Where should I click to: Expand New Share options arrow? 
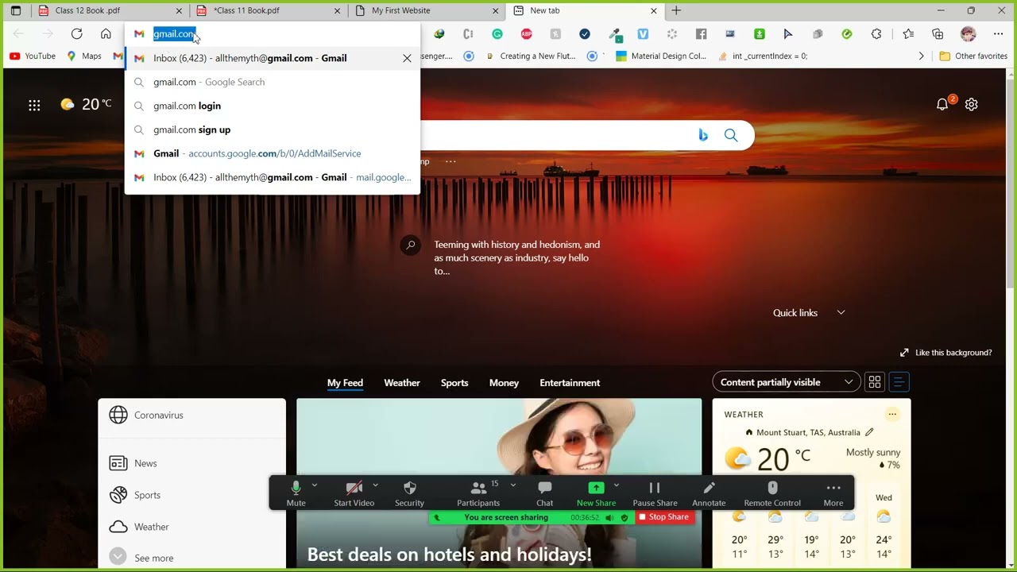point(616,485)
